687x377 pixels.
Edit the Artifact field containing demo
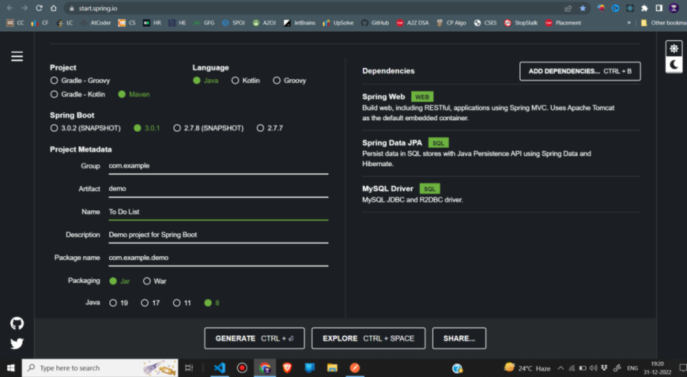click(218, 189)
